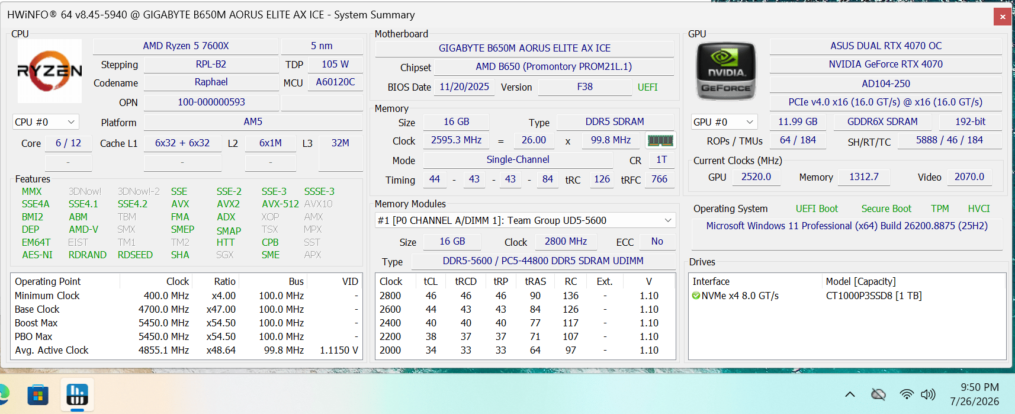Close the HWiNFO System Summary window
The image size is (1015, 414).
tap(1003, 17)
